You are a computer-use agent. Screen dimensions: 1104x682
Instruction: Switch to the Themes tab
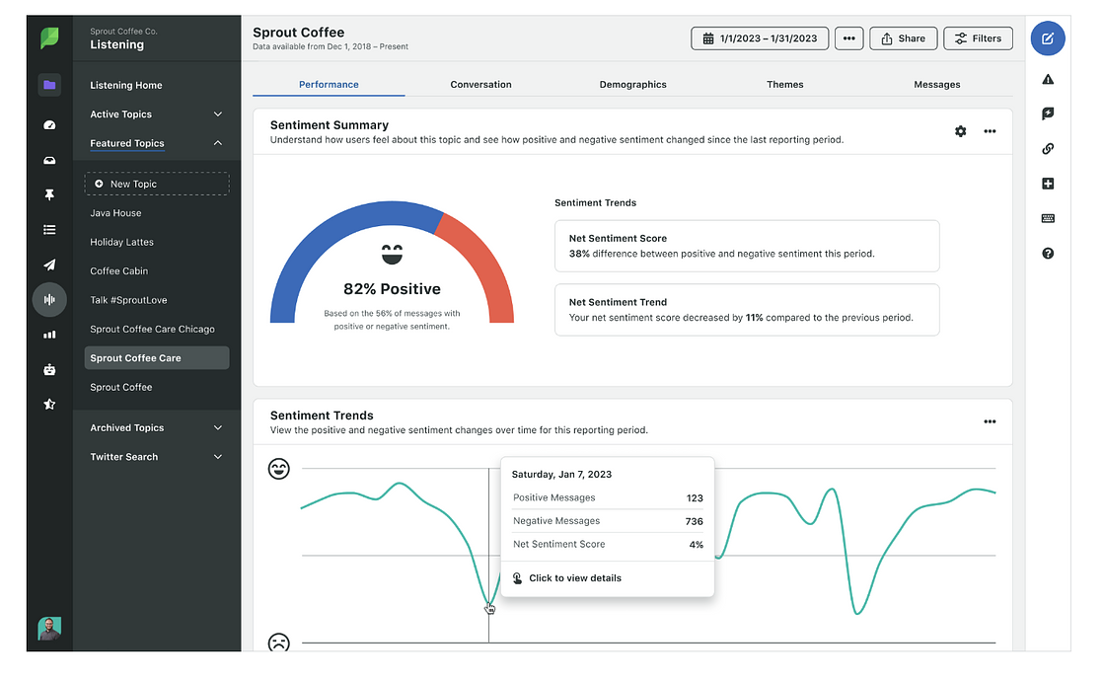[785, 85]
